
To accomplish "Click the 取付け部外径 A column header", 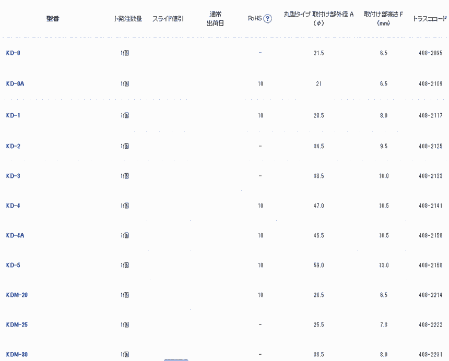I will click(318, 19).
